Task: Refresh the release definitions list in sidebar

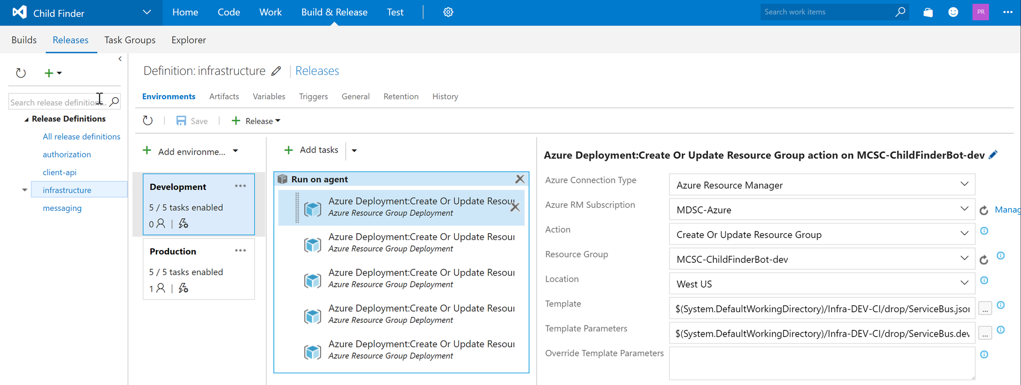Action: (x=21, y=73)
